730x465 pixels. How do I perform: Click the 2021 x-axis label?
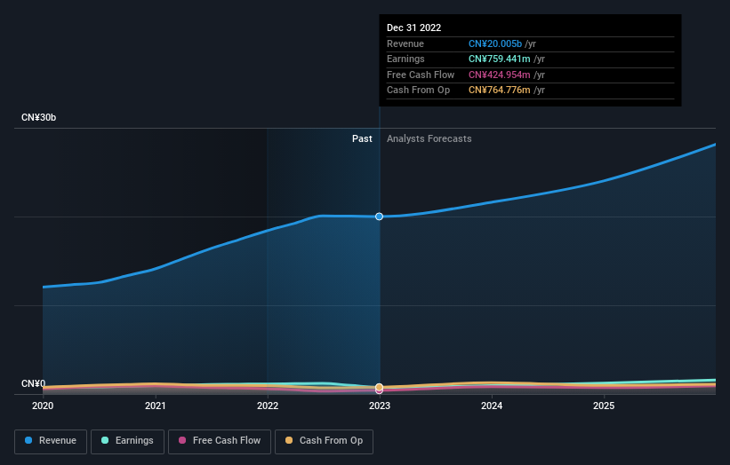click(155, 406)
